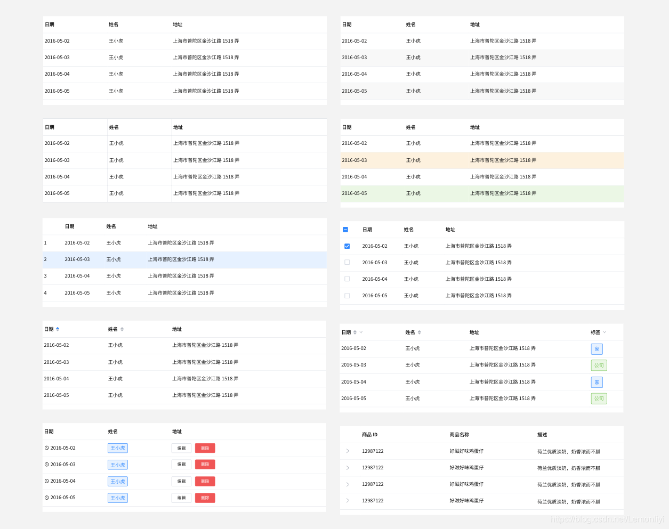Click the clock icon beside 2016-05-05

[x=46, y=498]
